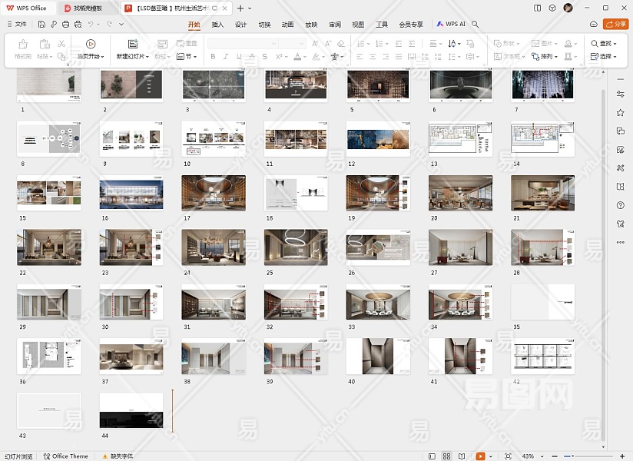
Task: Click the New Slide icon
Action: tap(132, 45)
